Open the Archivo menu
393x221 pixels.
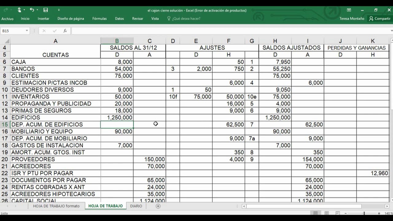[x=7, y=19]
